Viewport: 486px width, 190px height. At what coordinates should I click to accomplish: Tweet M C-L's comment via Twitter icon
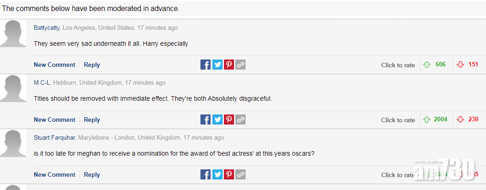[217, 119]
